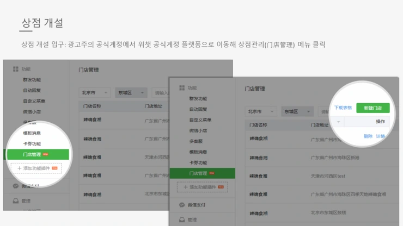
Task: Click 操作 column header
Action: [380, 121]
